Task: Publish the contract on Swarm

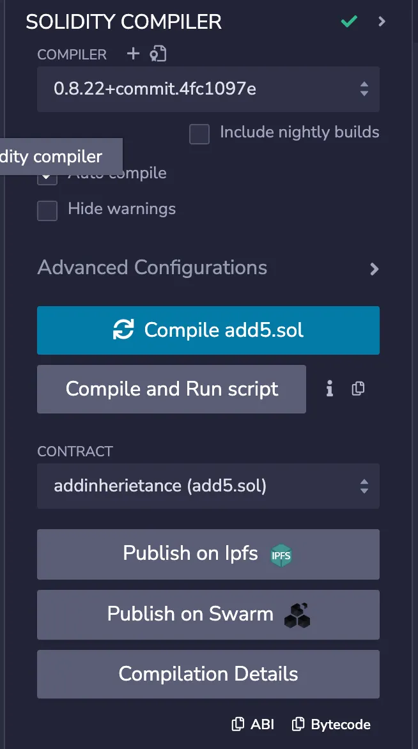Action: click(x=208, y=615)
